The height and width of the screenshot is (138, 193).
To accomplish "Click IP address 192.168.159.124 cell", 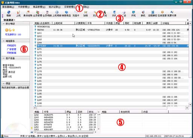I will [171, 30].
